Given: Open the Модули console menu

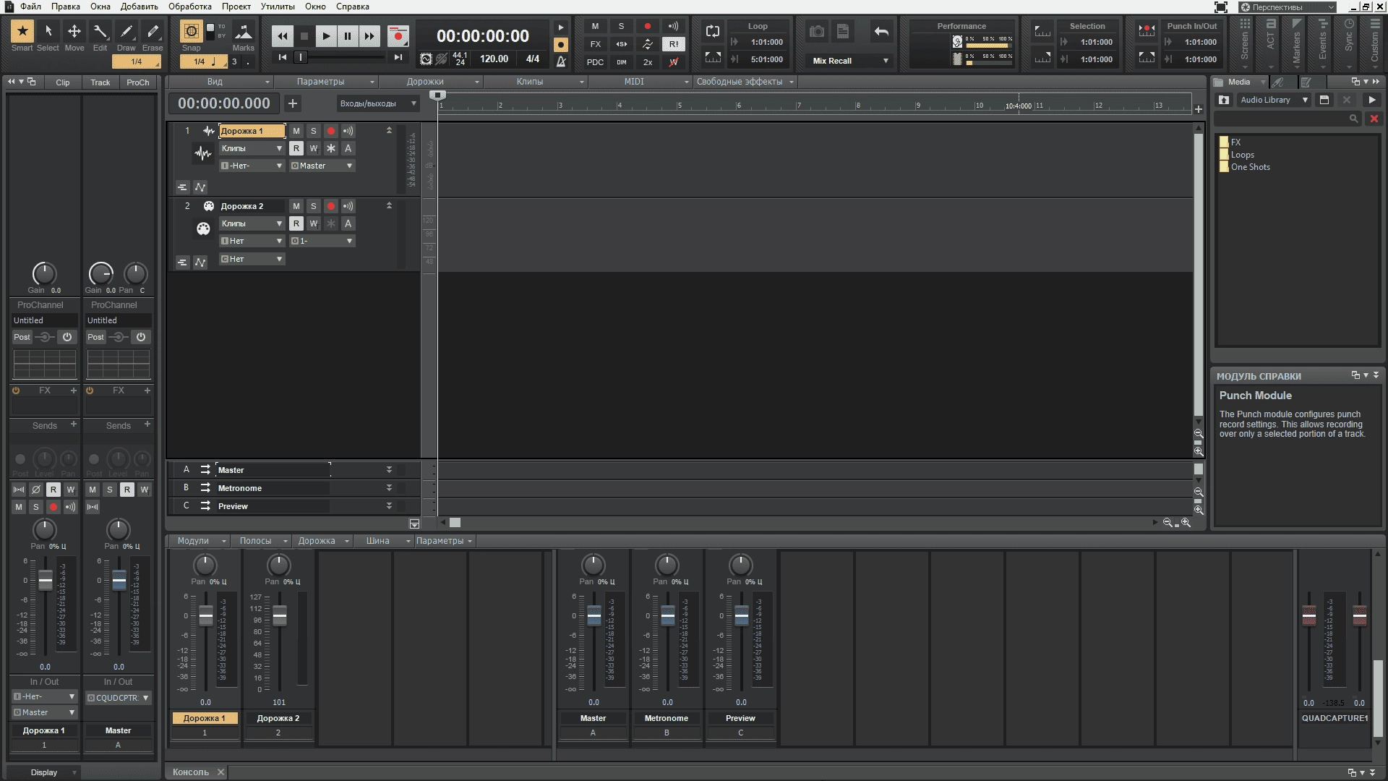Looking at the screenshot, I should tap(198, 541).
